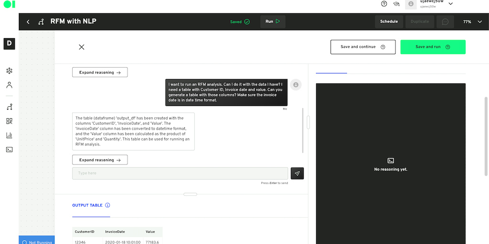Open the charts bar icon in sidebar

coord(10,135)
